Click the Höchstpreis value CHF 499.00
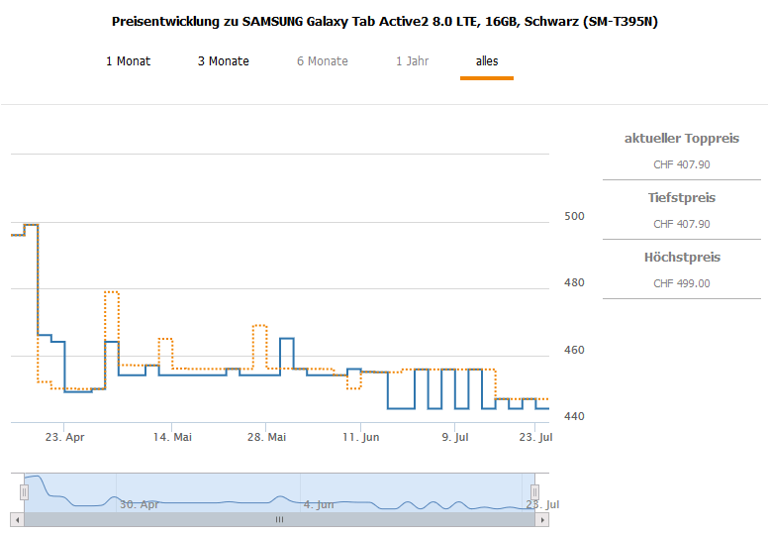This screenshot has width=768, height=534. pos(681,283)
